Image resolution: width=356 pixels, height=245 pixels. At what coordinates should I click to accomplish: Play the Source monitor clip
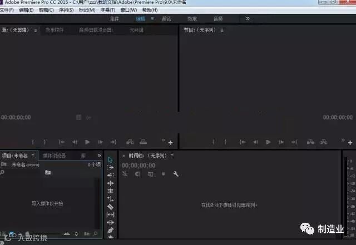point(87,142)
